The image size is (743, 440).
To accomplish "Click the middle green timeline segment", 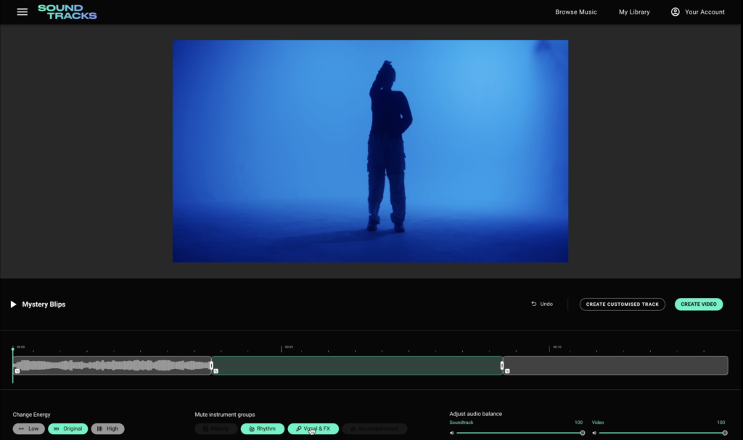I will (x=357, y=365).
